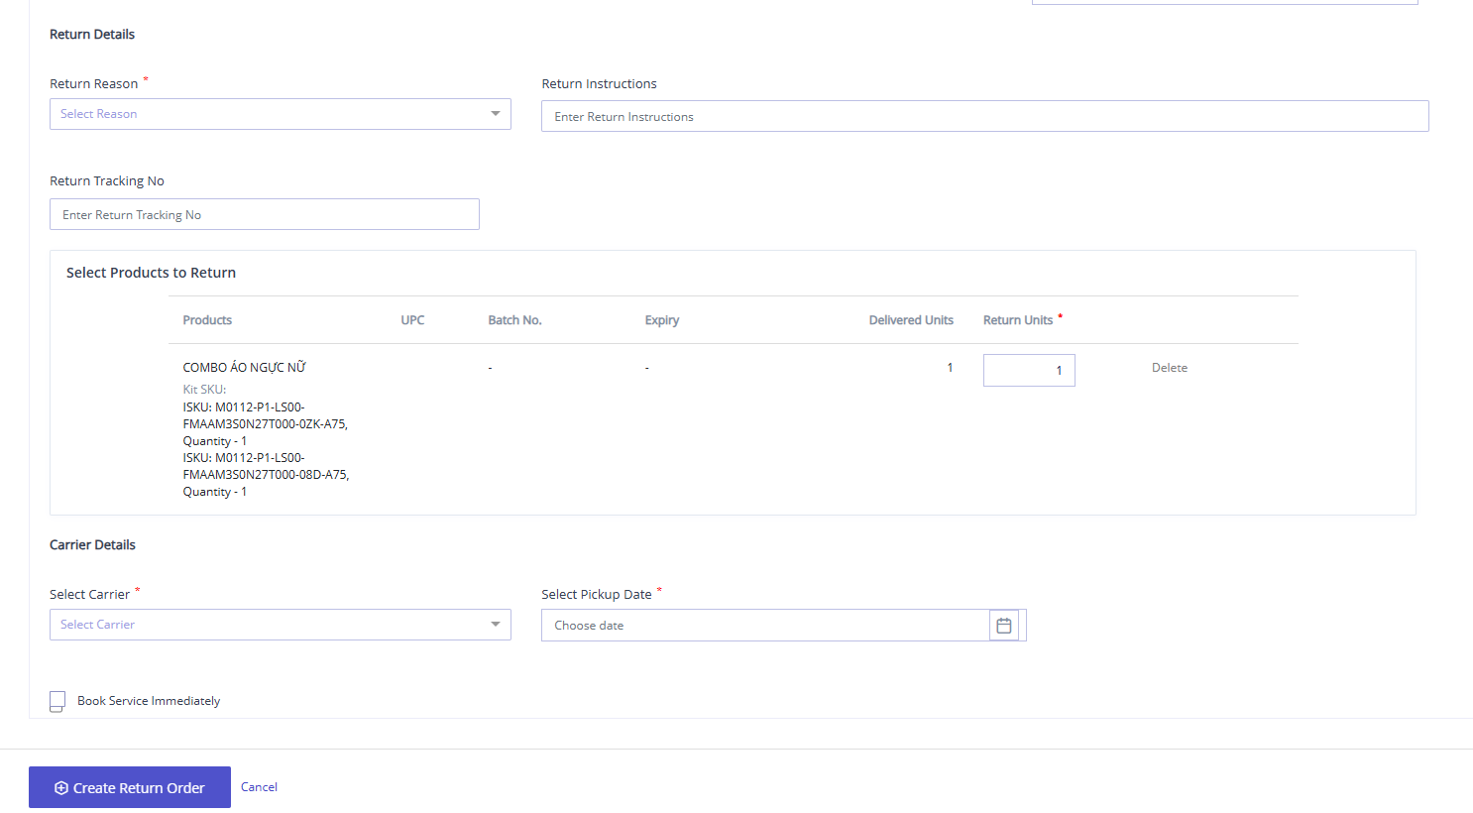1473x813 pixels.
Task: Click the Return Instructions input
Action: coord(984,116)
